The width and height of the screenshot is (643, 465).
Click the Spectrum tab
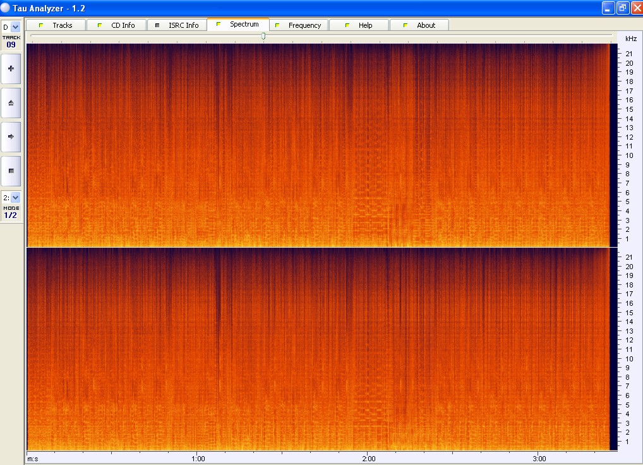(x=237, y=25)
